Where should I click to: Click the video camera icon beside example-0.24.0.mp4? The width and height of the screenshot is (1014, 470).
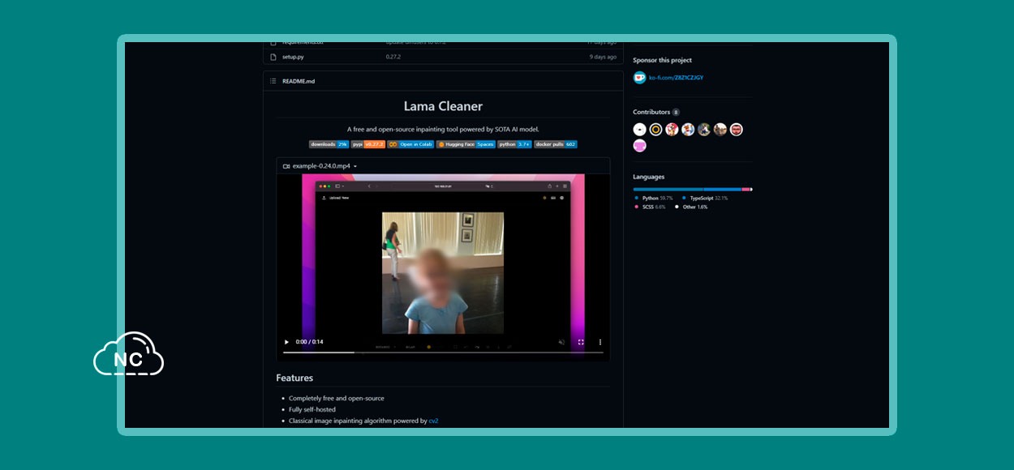point(286,166)
